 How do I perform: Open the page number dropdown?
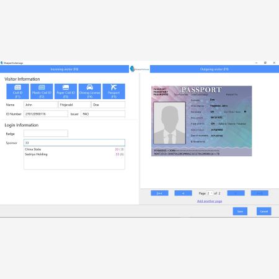(210, 193)
